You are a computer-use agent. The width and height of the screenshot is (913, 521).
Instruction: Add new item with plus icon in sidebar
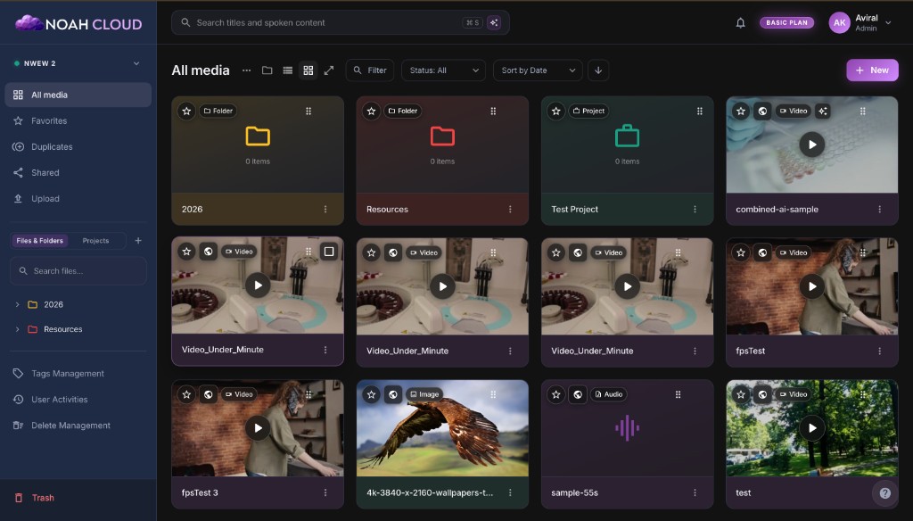coord(138,241)
